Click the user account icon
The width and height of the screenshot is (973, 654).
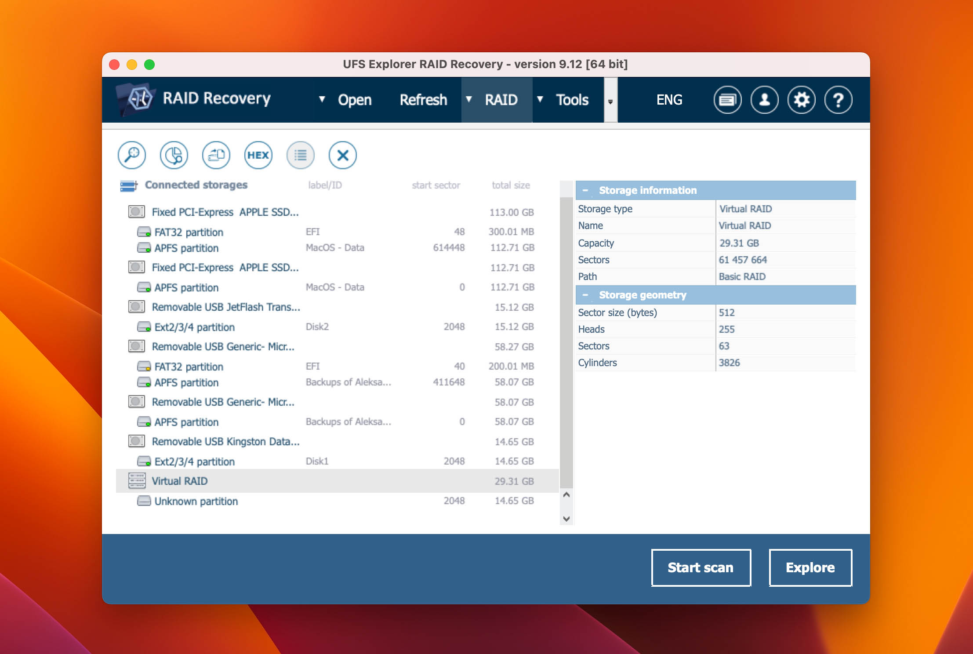pos(764,100)
